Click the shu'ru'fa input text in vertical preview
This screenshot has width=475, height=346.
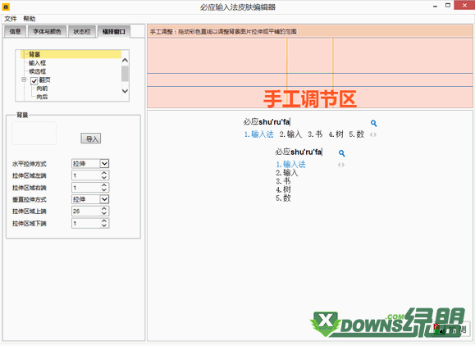pyautogui.click(x=306, y=152)
